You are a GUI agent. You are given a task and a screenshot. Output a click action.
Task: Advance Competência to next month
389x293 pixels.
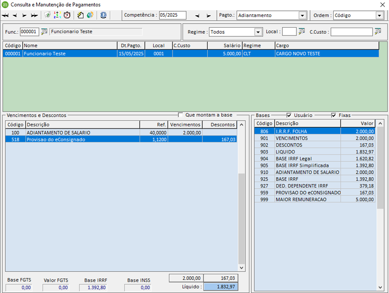coord(209,16)
